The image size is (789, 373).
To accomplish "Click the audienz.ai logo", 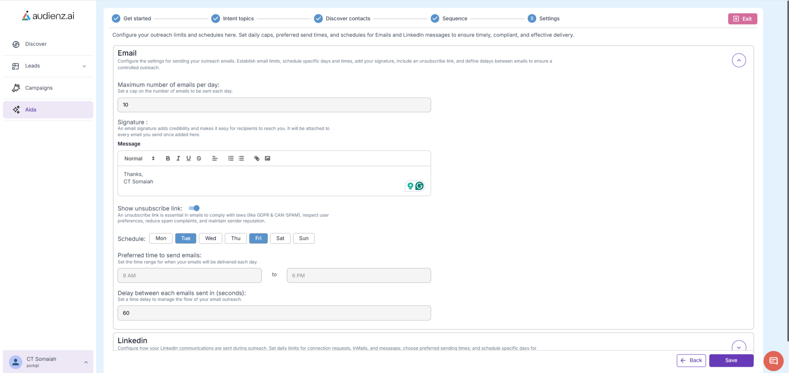I will click(x=48, y=16).
